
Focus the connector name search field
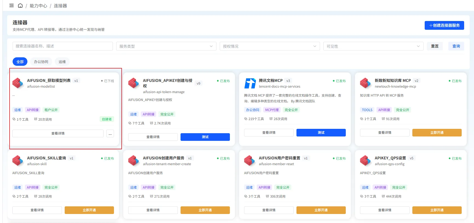[x=63, y=46]
